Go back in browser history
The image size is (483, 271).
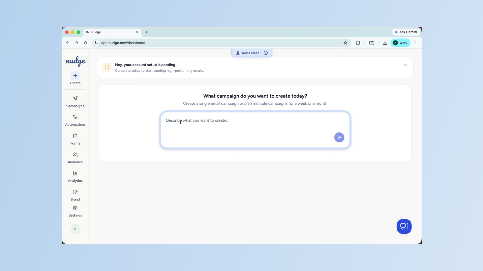[x=68, y=43]
